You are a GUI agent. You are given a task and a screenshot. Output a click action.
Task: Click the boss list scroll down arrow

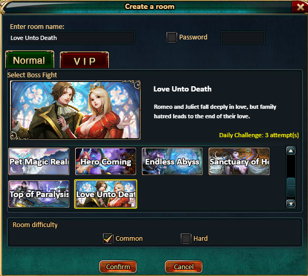click(291, 203)
